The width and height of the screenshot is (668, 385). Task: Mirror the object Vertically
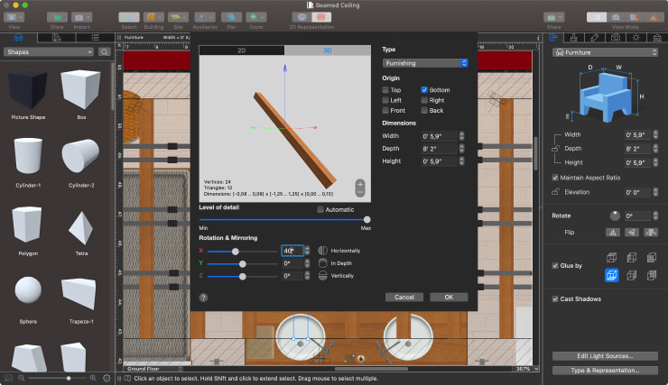[x=323, y=276]
